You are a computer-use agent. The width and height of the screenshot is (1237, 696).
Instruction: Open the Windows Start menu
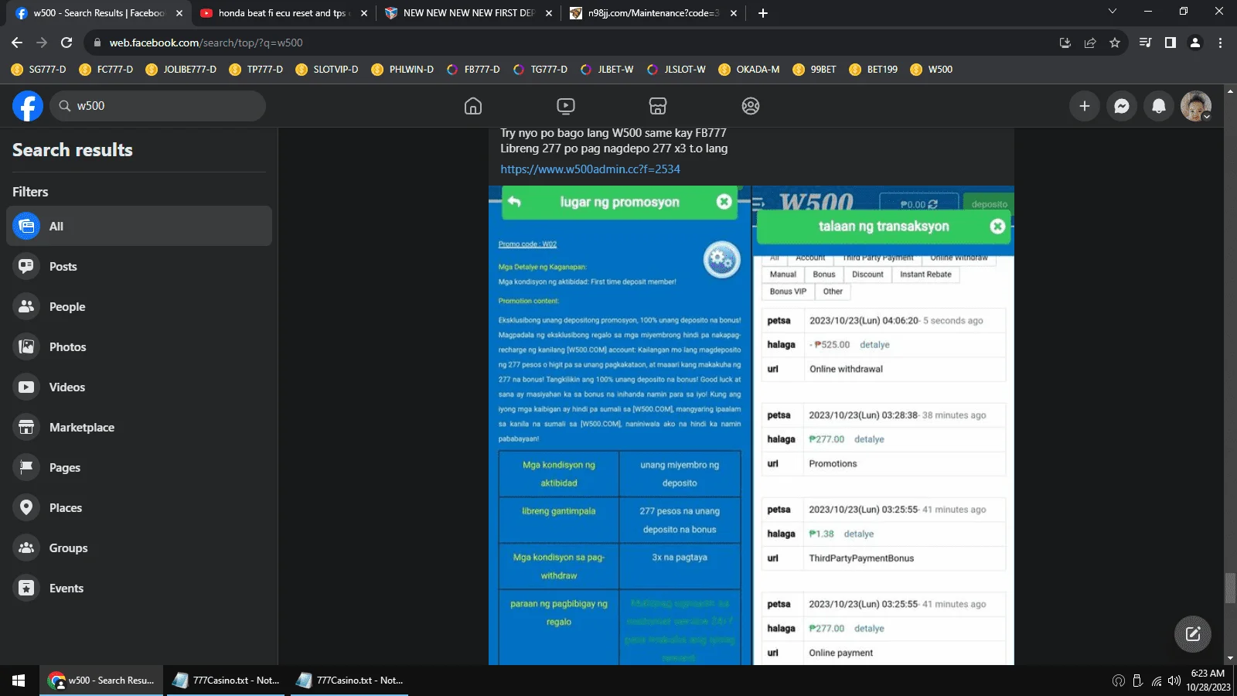[19, 681]
